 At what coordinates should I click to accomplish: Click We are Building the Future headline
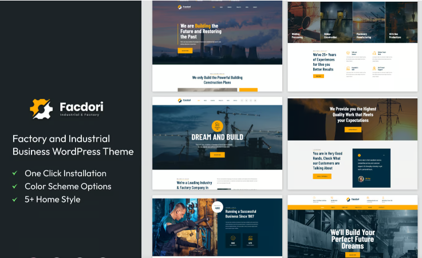coord(201,31)
